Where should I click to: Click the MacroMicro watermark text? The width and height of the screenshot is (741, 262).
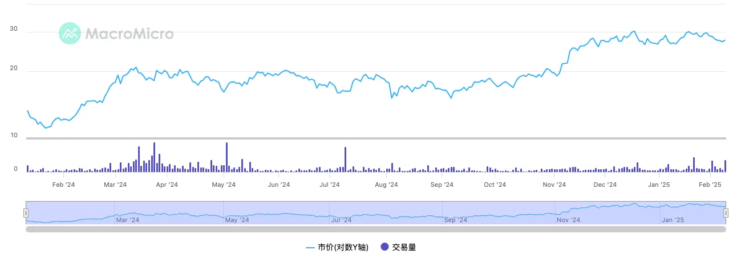tap(129, 34)
